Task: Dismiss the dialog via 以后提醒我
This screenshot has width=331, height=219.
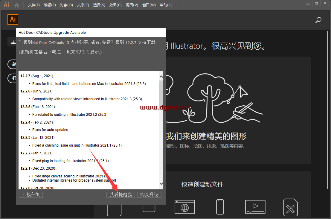Action: pyautogui.click(x=120, y=194)
